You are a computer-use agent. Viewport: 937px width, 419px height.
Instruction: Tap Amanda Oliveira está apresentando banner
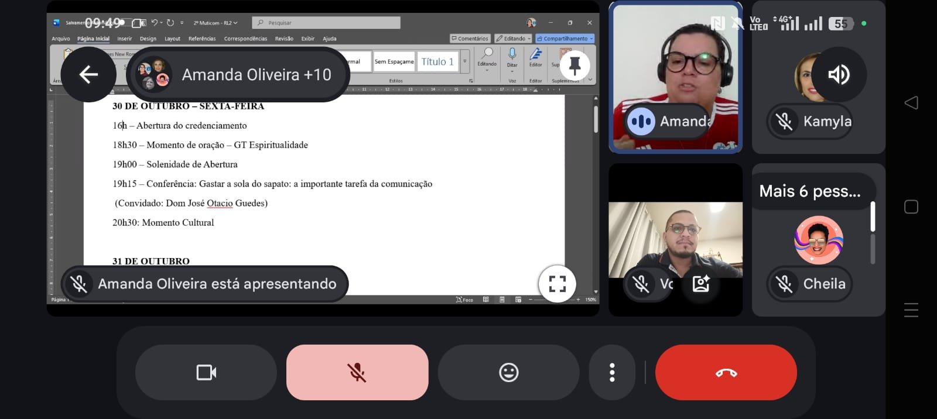(x=205, y=284)
